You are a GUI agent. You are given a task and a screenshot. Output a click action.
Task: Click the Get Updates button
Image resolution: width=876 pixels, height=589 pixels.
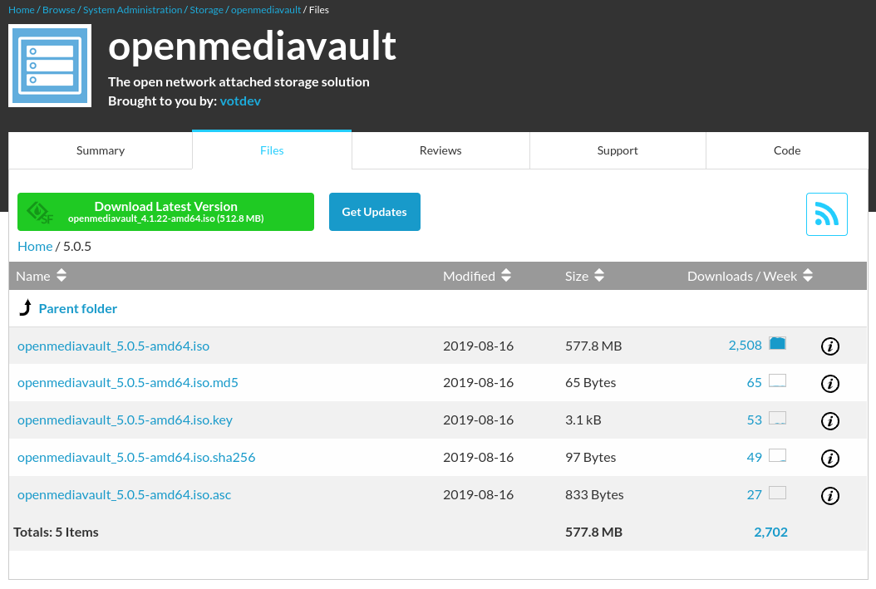(374, 212)
